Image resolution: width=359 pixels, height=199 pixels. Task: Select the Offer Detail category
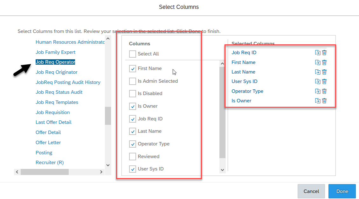[48, 132]
